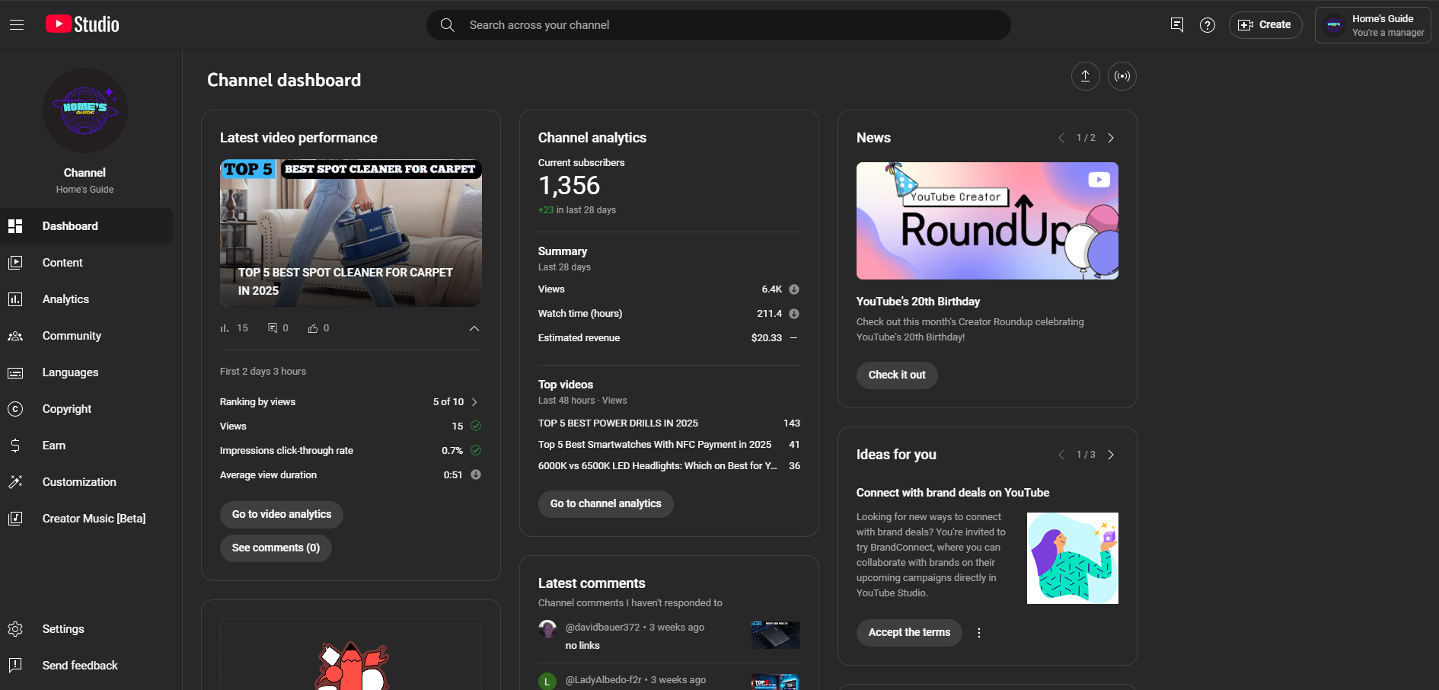Viewport: 1439px width, 690px height.
Task: Open Creator Music [Beta] from the sidebar
Action: pos(87,519)
